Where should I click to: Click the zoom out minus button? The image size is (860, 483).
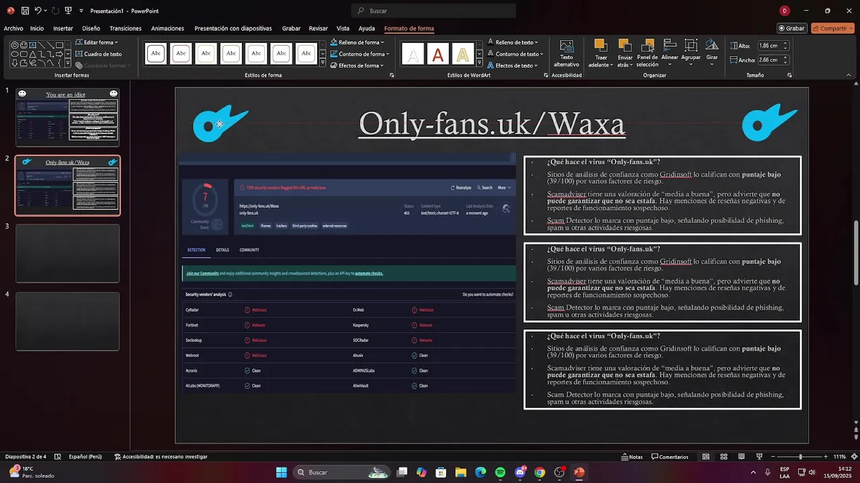tap(773, 457)
